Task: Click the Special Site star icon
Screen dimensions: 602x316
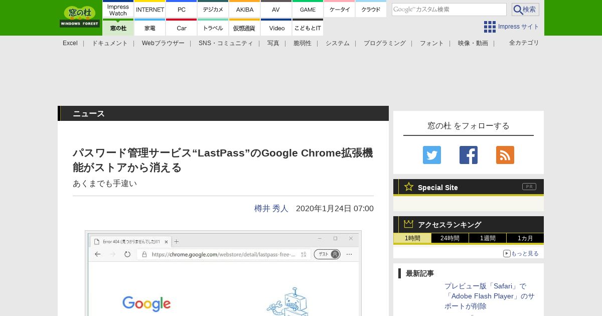Action: point(409,187)
